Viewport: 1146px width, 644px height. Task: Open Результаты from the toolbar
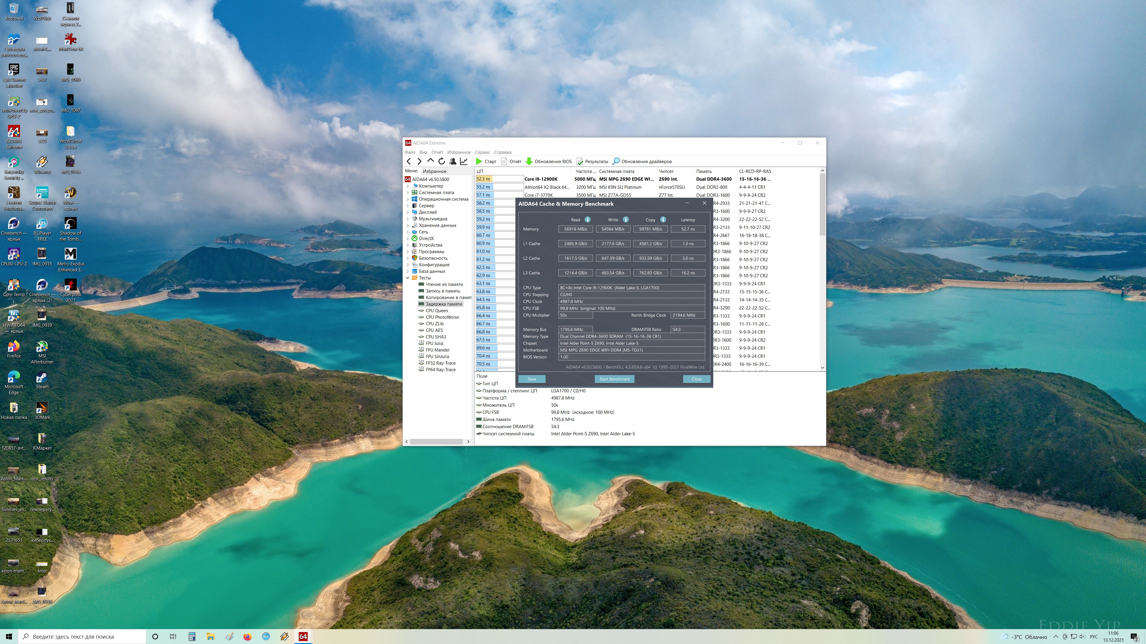click(592, 161)
